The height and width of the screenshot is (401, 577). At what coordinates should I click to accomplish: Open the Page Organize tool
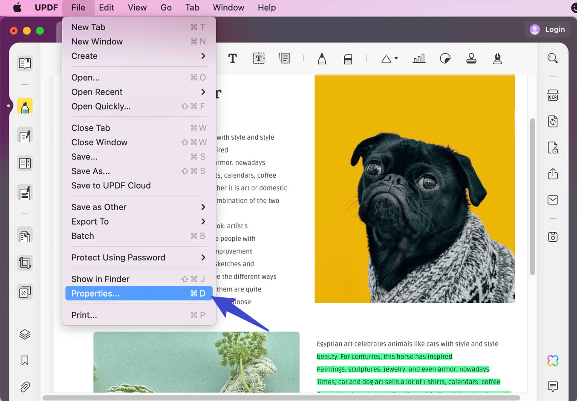click(24, 163)
